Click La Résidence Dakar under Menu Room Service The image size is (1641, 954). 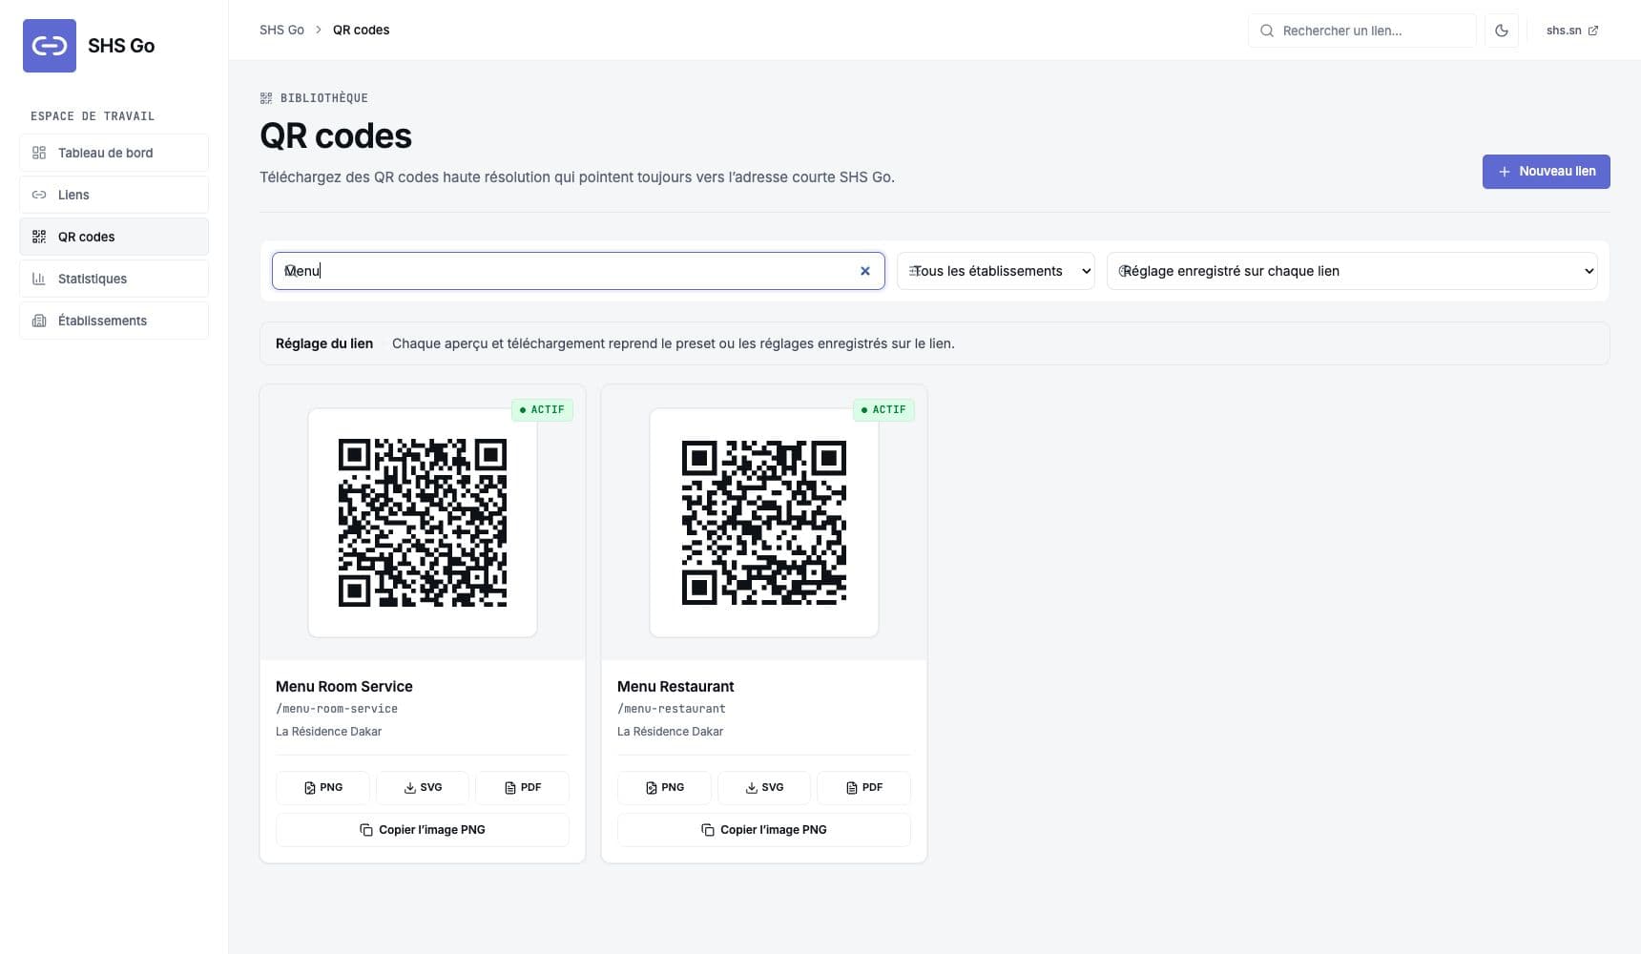[x=328, y=732]
